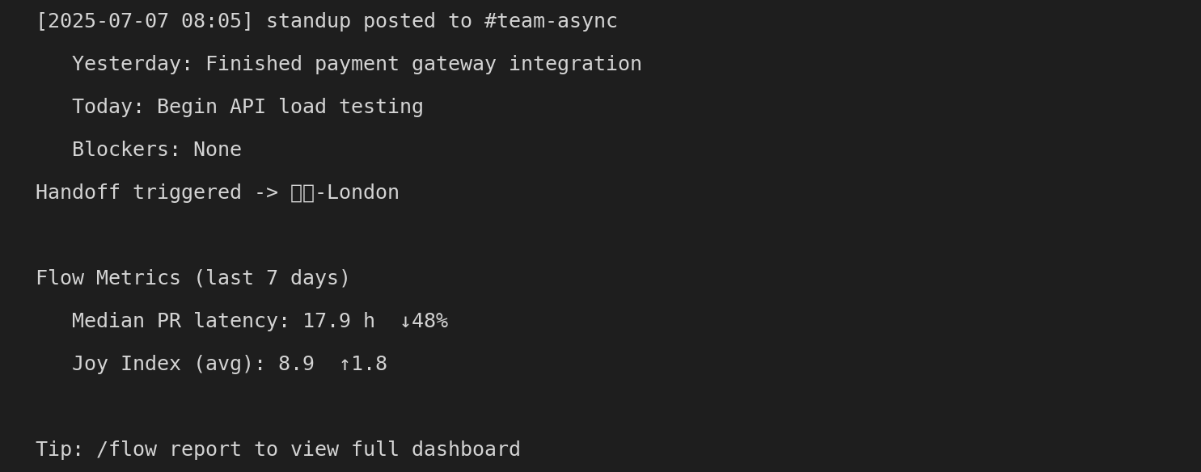Click "payment gateway integration" text
Image resolution: width=1201 pixels, height=472 pixels.
point(478,65)
